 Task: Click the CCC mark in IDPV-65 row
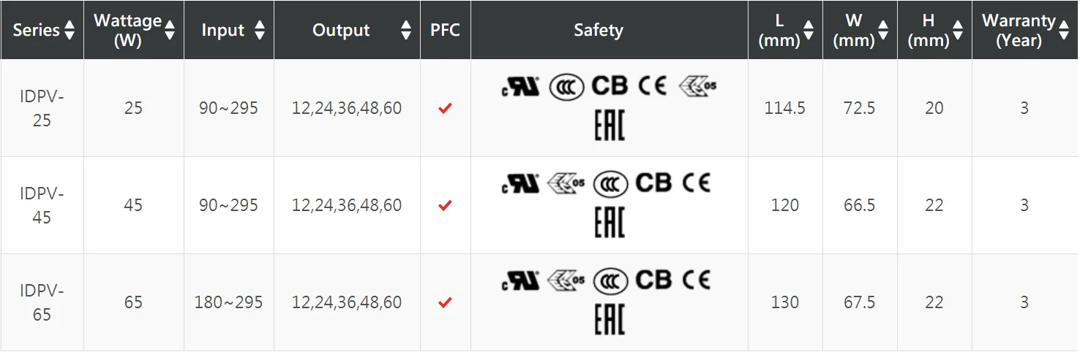tap(610, 280)
